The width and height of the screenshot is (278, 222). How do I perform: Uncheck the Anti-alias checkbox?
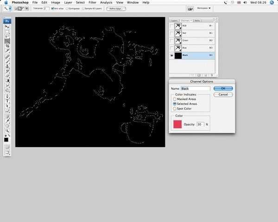coord(53,8)
